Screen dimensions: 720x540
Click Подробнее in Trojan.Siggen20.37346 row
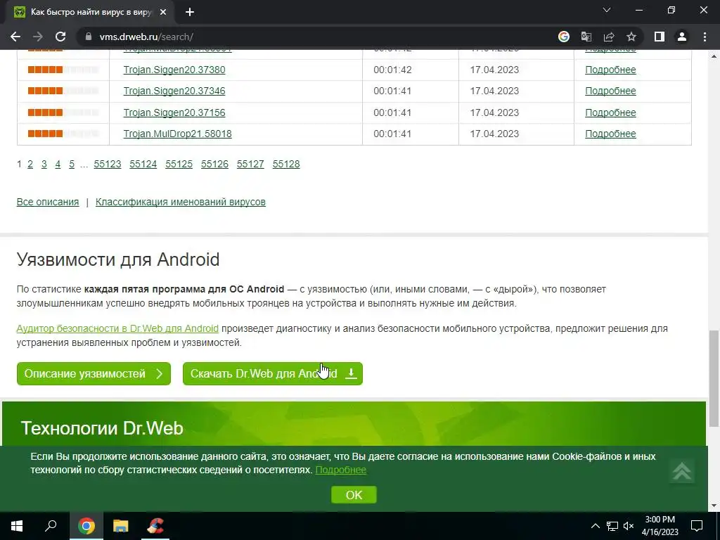pos(610,91)
